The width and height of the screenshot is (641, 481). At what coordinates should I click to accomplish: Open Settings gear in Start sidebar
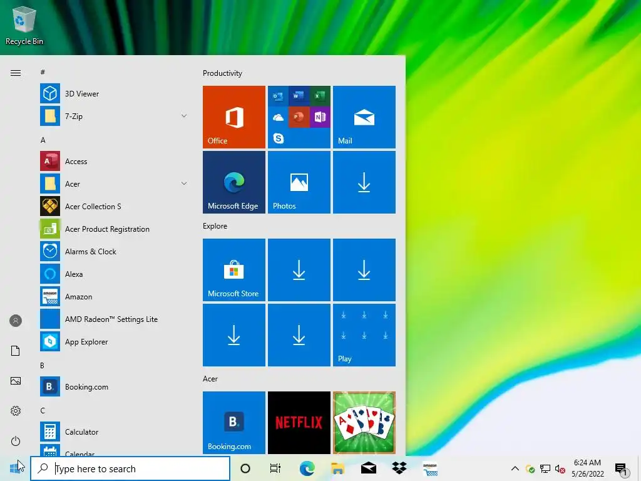(16, 411)
